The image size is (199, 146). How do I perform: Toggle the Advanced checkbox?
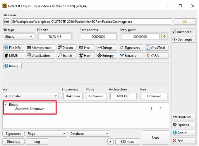click(x=174, y=32)
